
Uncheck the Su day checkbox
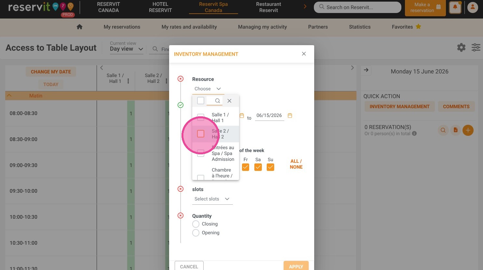[x=270, y=167]
